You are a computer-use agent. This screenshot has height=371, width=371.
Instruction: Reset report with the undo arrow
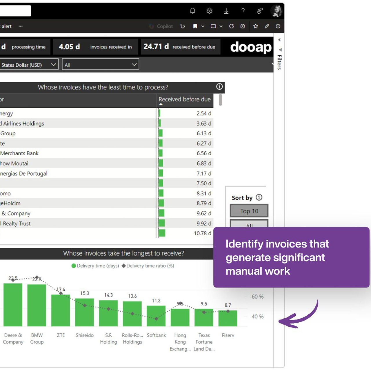pyautogui.click(x=183, y=26)
